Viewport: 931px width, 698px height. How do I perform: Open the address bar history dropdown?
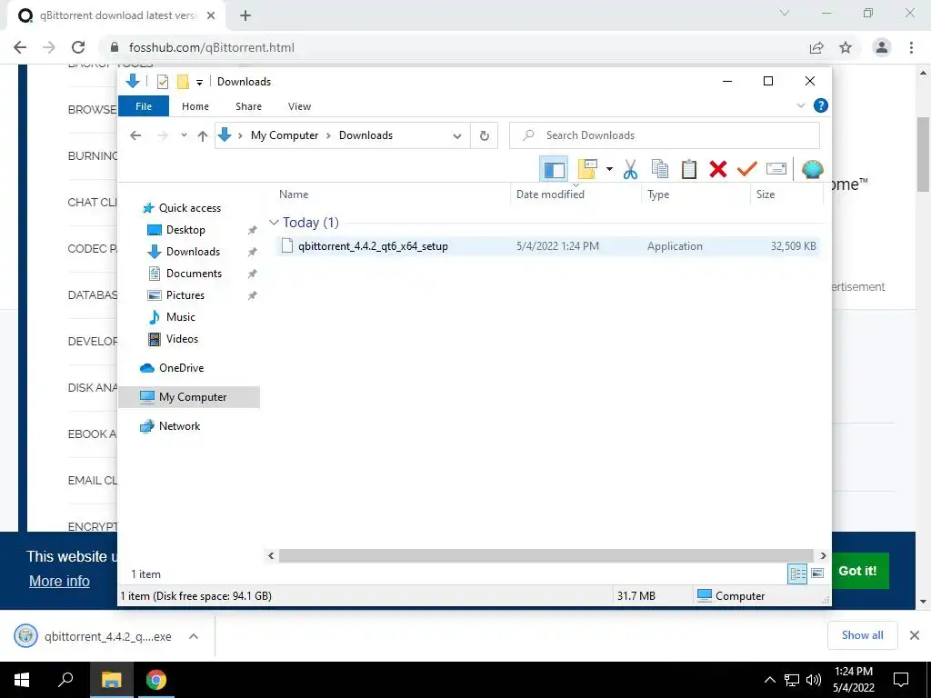[x=457, y=136]
